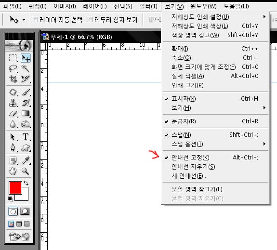This screenshot has width=277, height=250.
Task: Select the Type tool
Action: tap(26, 137)
